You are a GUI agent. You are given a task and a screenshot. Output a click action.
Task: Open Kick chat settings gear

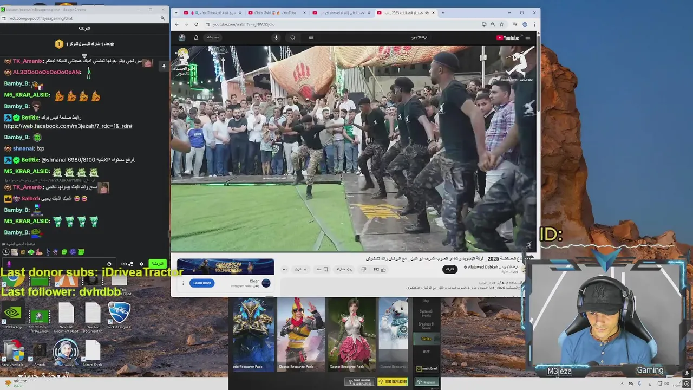tap(141, 264)
